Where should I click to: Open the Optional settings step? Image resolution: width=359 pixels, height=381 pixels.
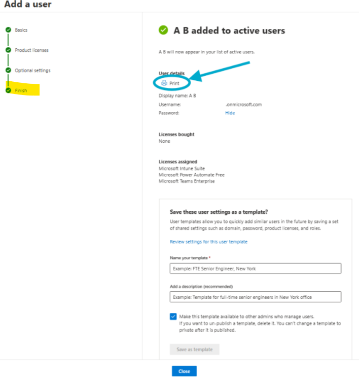[x=32, y=71]
